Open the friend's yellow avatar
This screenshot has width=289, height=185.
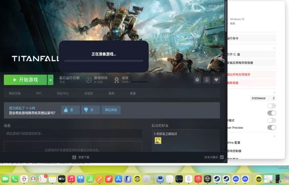click(158, 140)
